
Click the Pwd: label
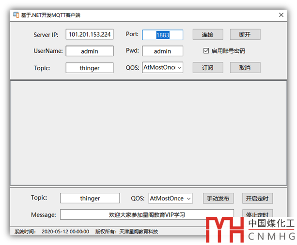pyautogui.click(x=132, y=50)
